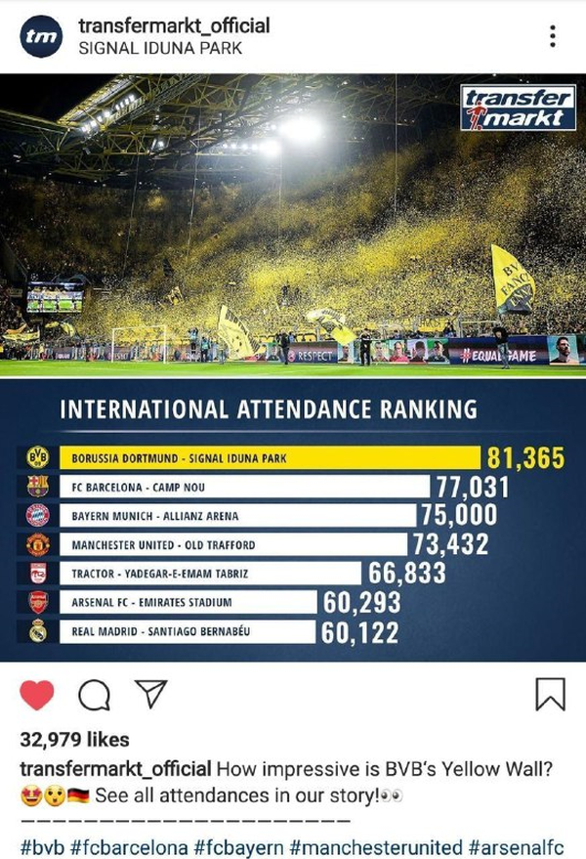Open the three-dot post options menu
Screen dimensions: 586x859
553,36
